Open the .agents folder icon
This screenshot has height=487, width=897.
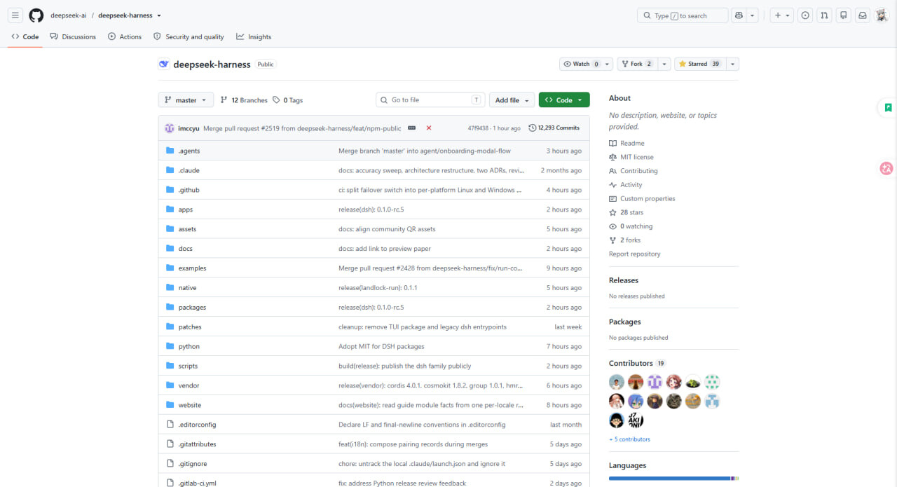click(x=170, y=151)
